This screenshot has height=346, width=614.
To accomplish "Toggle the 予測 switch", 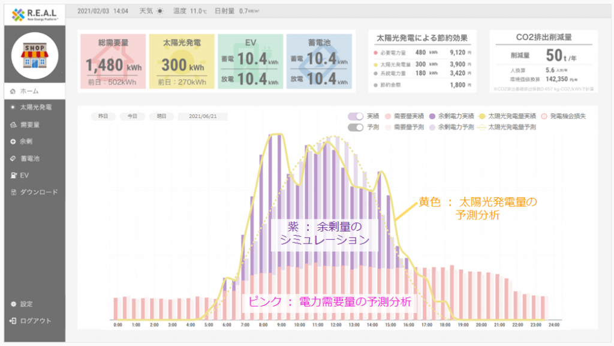I will coord(356,127).
